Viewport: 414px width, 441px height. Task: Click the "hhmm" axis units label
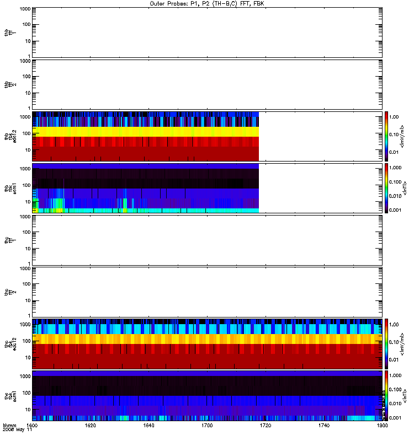(x=9, y=426)
